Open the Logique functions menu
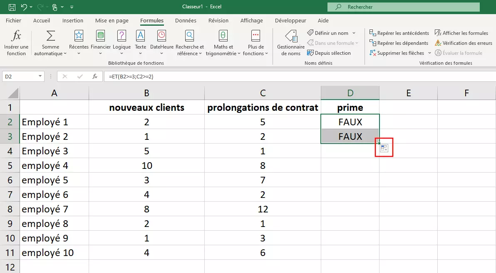Viewport: 496px width, 273px height. (x=122, y=43)
